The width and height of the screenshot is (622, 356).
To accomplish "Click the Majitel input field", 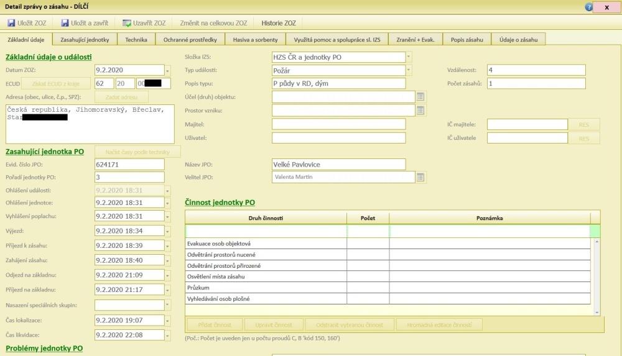I will pyautogui.click(x=339, y=124).
